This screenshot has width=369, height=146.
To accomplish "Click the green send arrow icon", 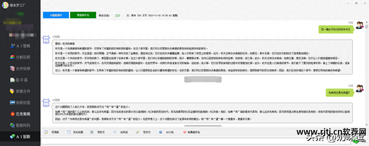I will point(356,141).
